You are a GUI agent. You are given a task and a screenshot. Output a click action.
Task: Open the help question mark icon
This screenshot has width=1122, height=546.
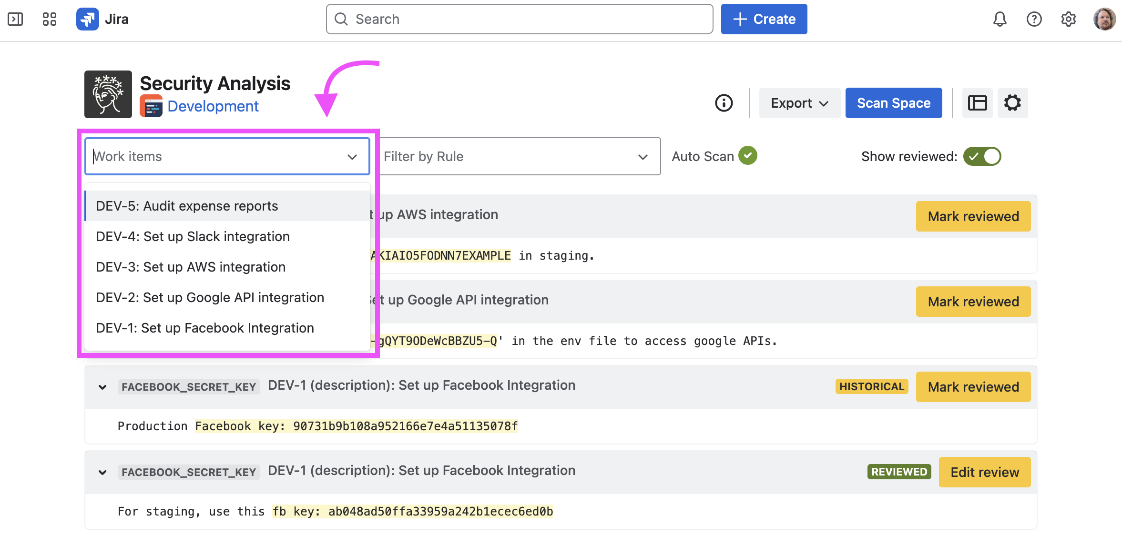(x=1034, y=19)
